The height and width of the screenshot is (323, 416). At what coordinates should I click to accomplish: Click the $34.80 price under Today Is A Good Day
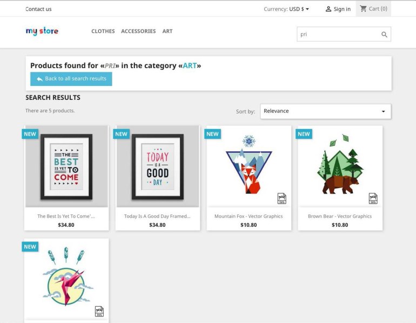(157, 225)
